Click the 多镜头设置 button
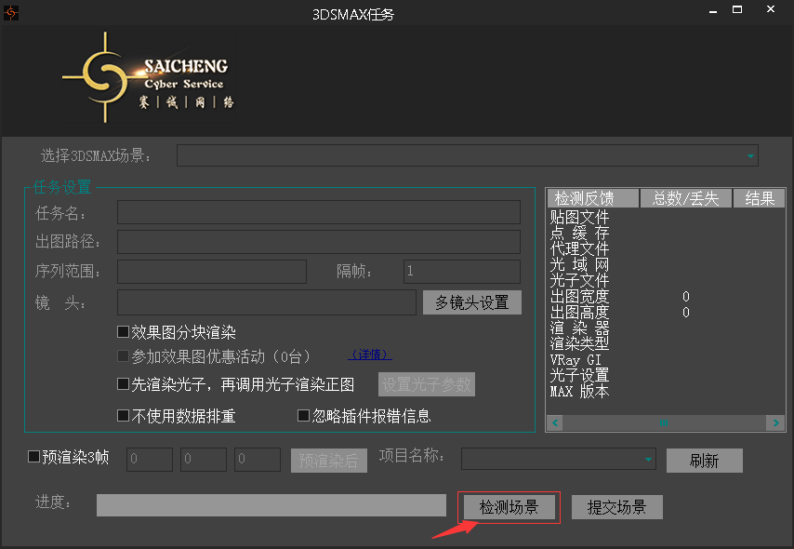 (x=472, y=302)
